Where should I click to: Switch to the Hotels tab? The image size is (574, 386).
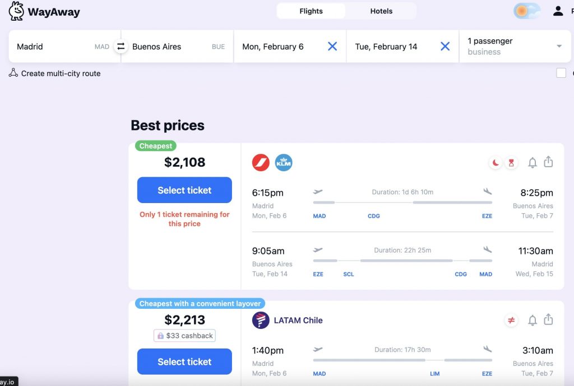[x=381, y=11]
